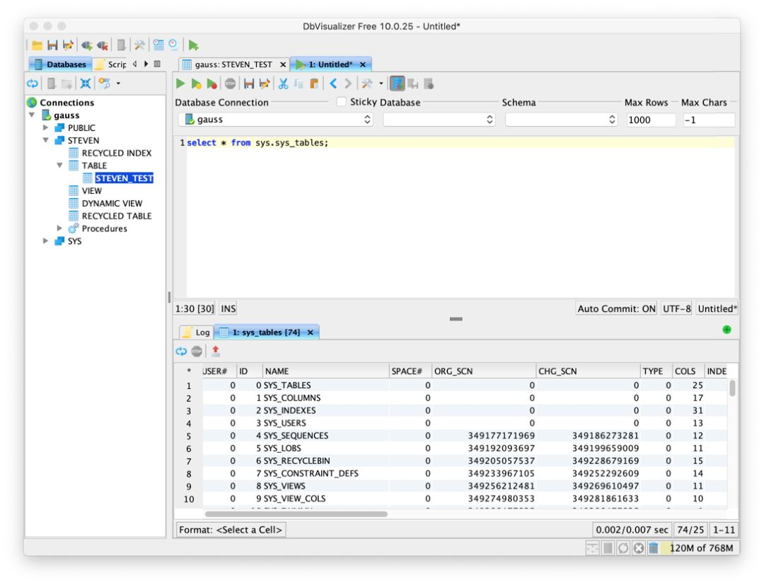Click the circled X status bar icon
764x585 pixels.
coord(638,548)
